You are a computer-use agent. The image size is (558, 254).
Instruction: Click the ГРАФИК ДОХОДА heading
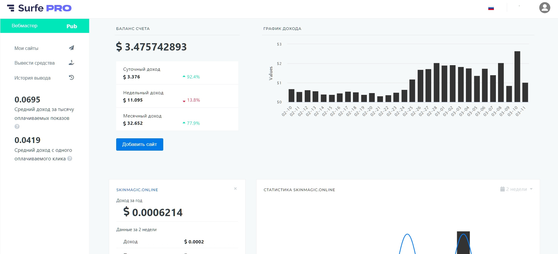282,29
